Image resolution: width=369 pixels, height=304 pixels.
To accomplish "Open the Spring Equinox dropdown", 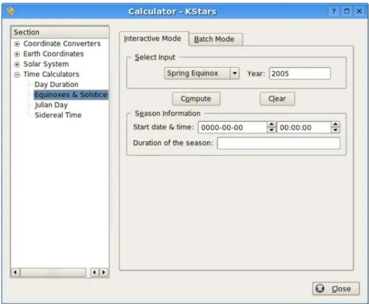I will click(x=202, y=74).
